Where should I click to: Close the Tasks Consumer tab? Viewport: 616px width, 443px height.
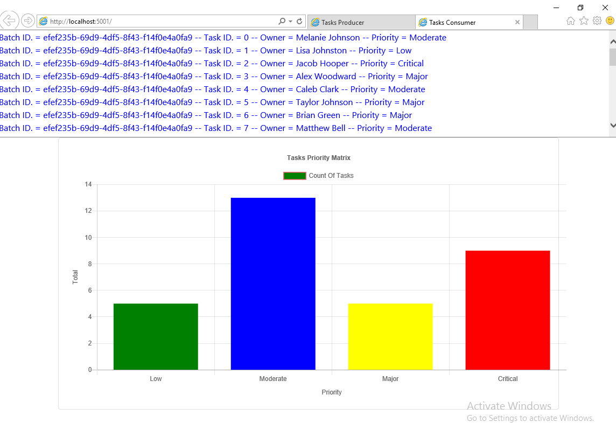pos(517,22)
